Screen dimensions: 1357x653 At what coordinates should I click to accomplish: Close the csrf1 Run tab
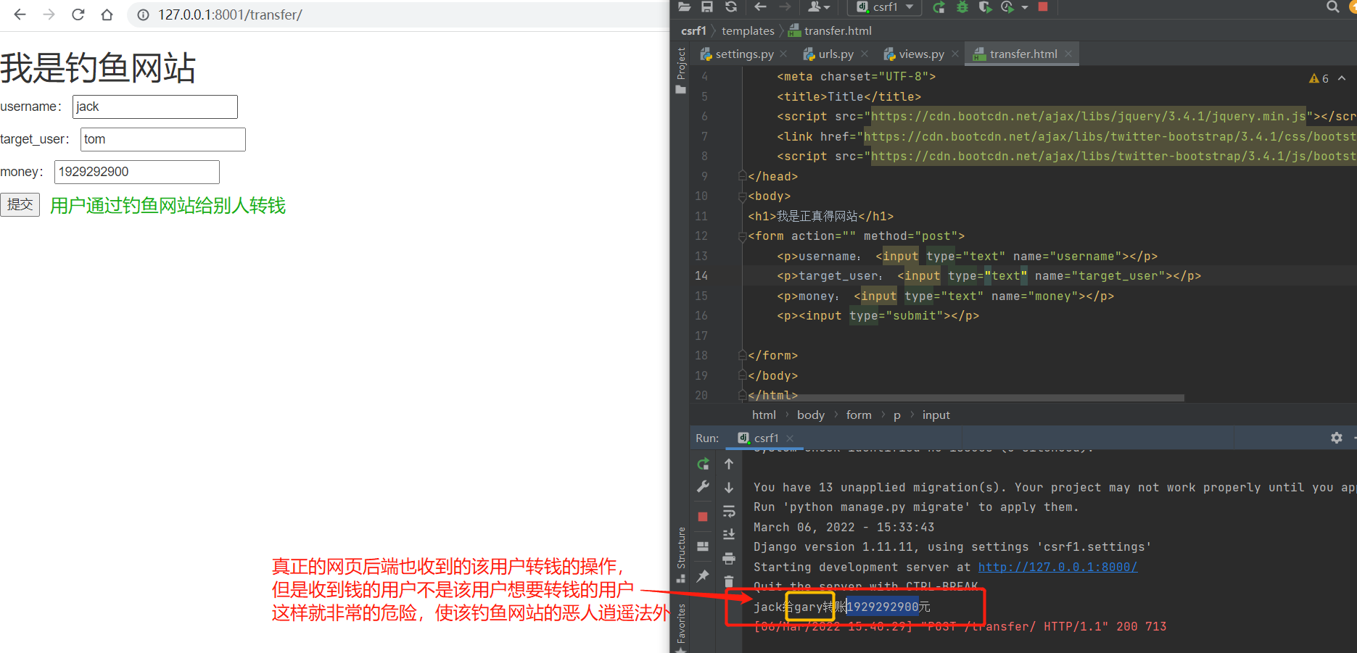pyautogui.click(x=790, y=438)
